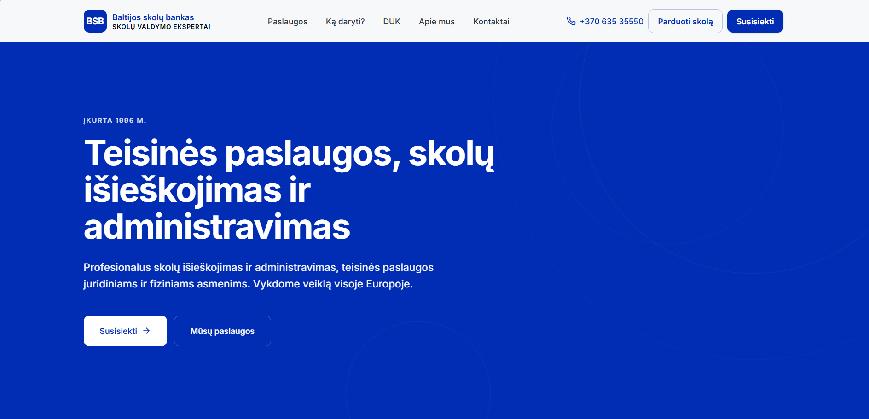Open the Ką daryti? menu item
This screenshot has height=419, width=869.
(x=345, y=22)
